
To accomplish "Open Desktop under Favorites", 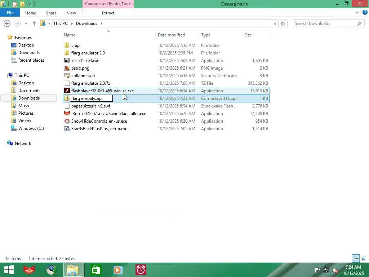I will click(26, 45).
